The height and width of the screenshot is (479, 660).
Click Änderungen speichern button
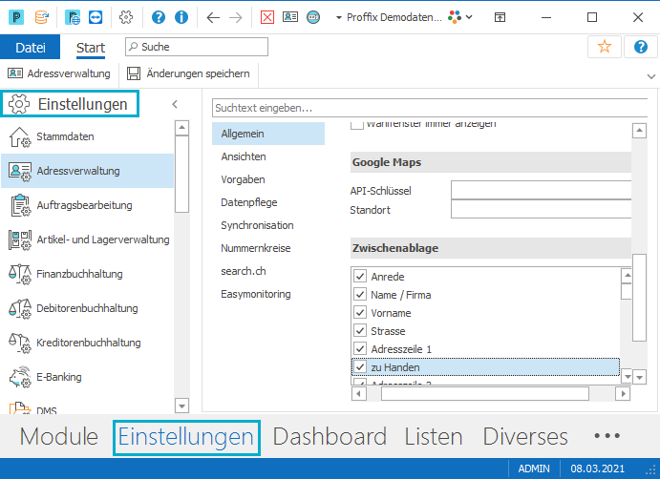[x=188, y=73]
